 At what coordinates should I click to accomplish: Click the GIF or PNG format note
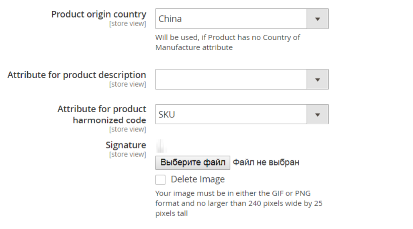tap(239, 203)
